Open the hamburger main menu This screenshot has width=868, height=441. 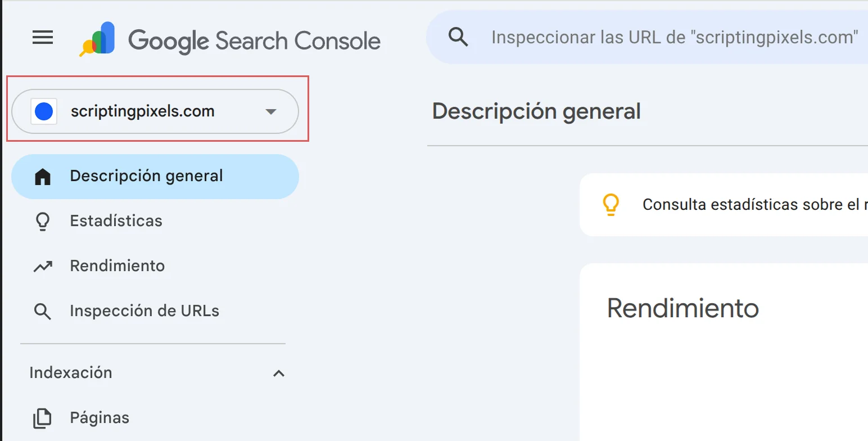click(43, 38)
